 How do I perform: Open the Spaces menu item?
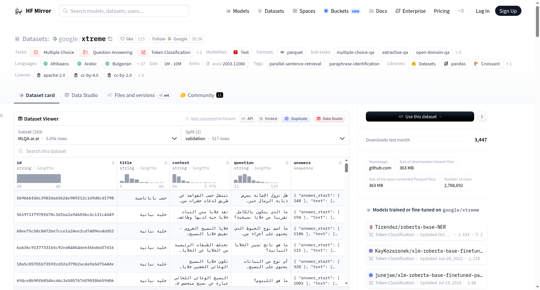click(x=304, y=11)
